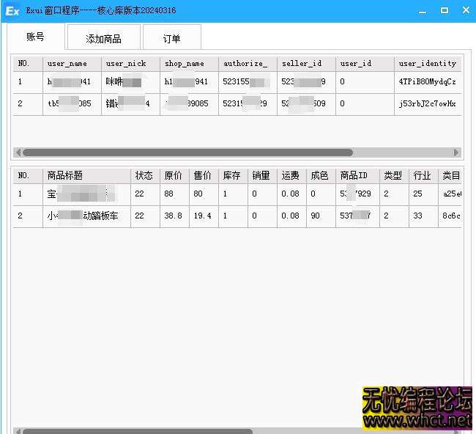The height and width of the screenshot is (434, 476).
Task: Switch to the 添加商品 tab
Action: pyautogui.click(x=103, y=38)
